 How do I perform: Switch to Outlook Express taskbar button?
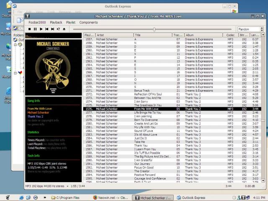pyautogui.click(x=191, y=198)
